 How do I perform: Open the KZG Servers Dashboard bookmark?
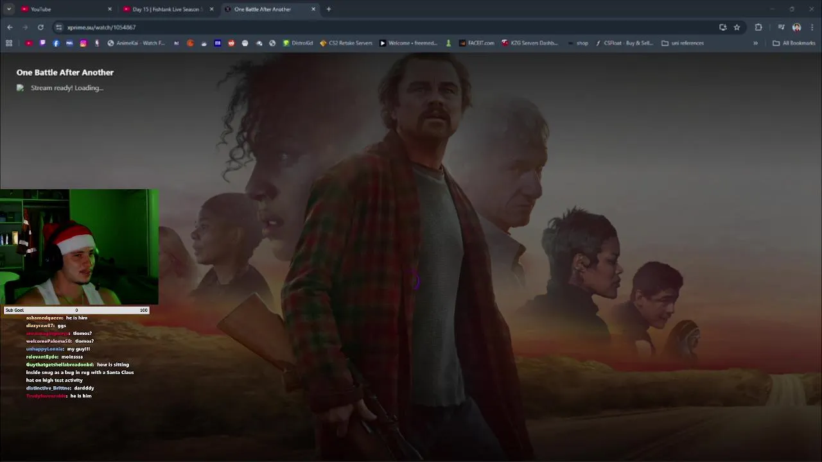coord(530,43)
